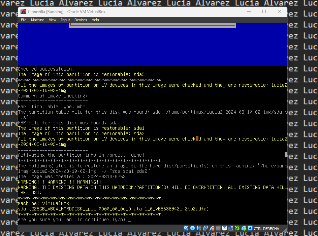Click the optical drive status icon
Image resolution: width=318 pixels, height=236 pixels.
(192, 228)
